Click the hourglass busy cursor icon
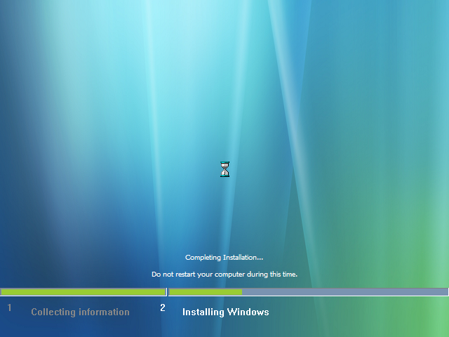Viewport: 449px width, 337px height. [224, 169]
